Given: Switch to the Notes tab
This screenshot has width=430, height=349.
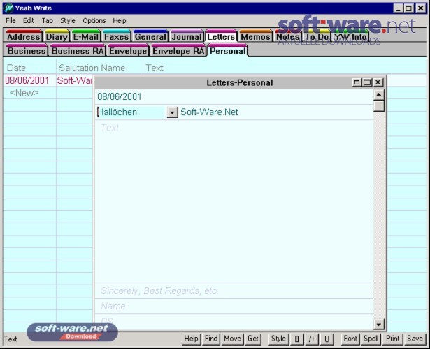Looking at the screenshot, I should [x=287, y=36].
